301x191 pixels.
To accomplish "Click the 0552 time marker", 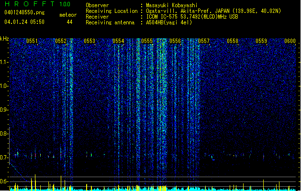I will tap(61, 41).
